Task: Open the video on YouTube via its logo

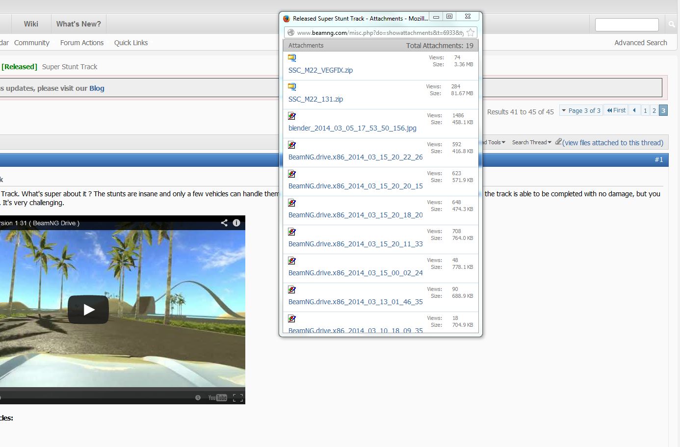Action: click(217, 397)
